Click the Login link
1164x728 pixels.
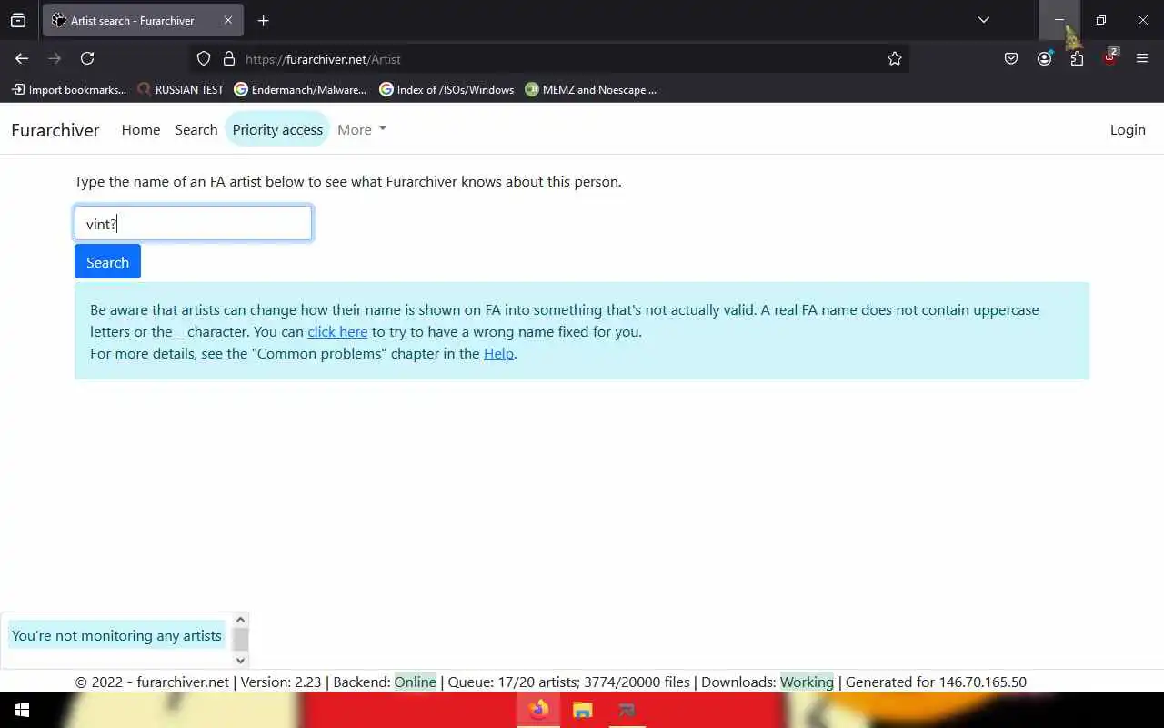coord(1128,129)
